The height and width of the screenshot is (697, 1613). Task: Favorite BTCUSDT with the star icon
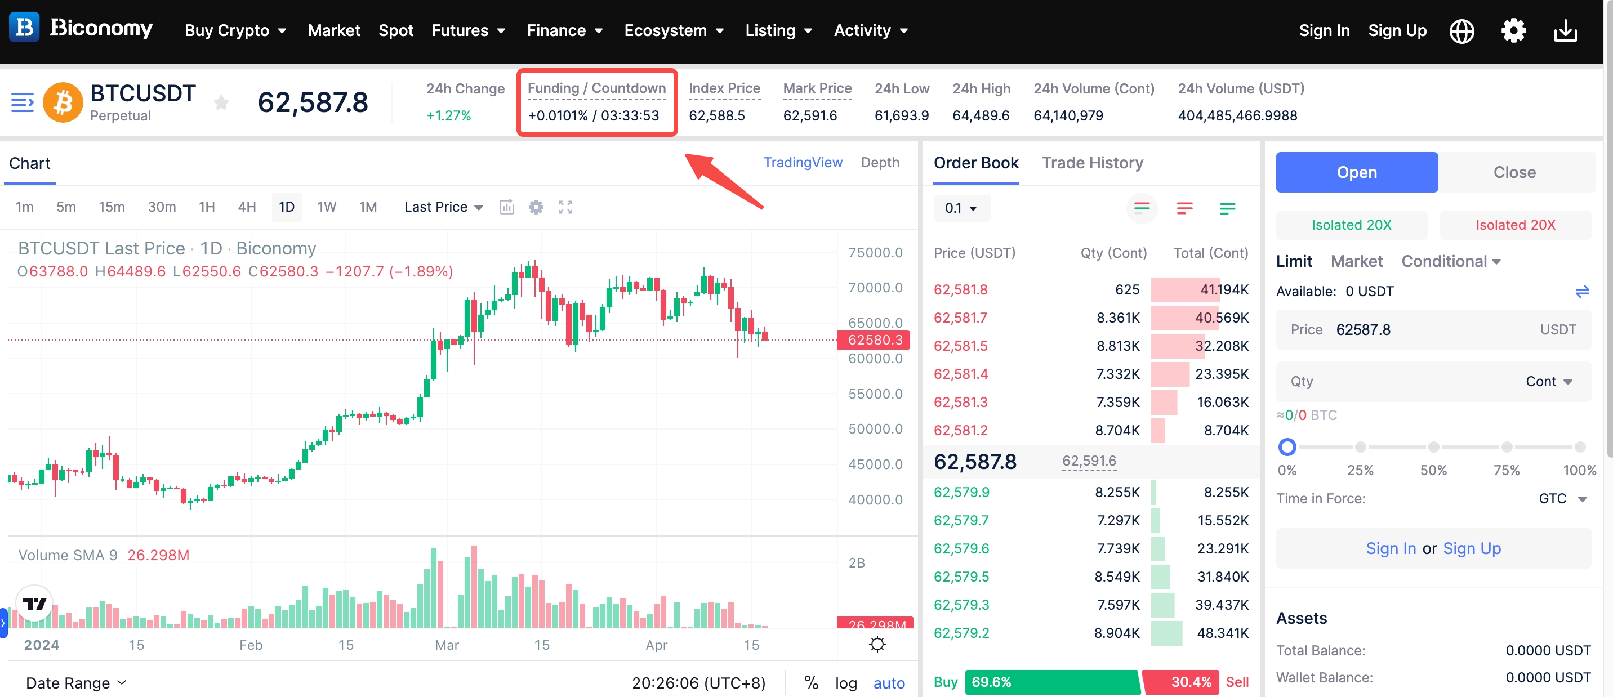[221, 102]
